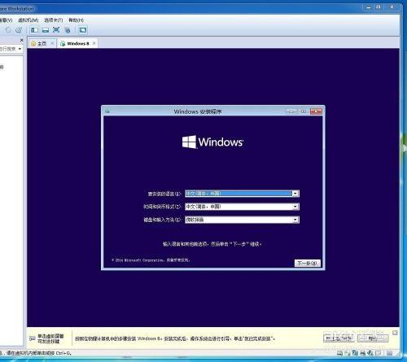Toggle the library sidebar view icon

click(x=34, y=30)
